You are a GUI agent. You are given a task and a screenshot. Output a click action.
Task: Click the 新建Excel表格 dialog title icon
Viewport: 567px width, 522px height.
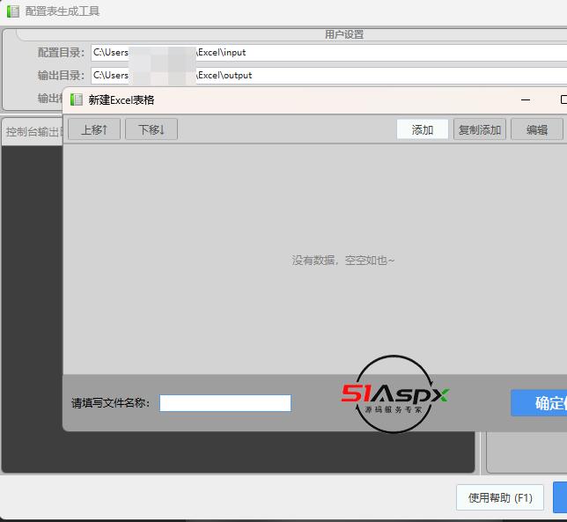click(x=77, y=99)
